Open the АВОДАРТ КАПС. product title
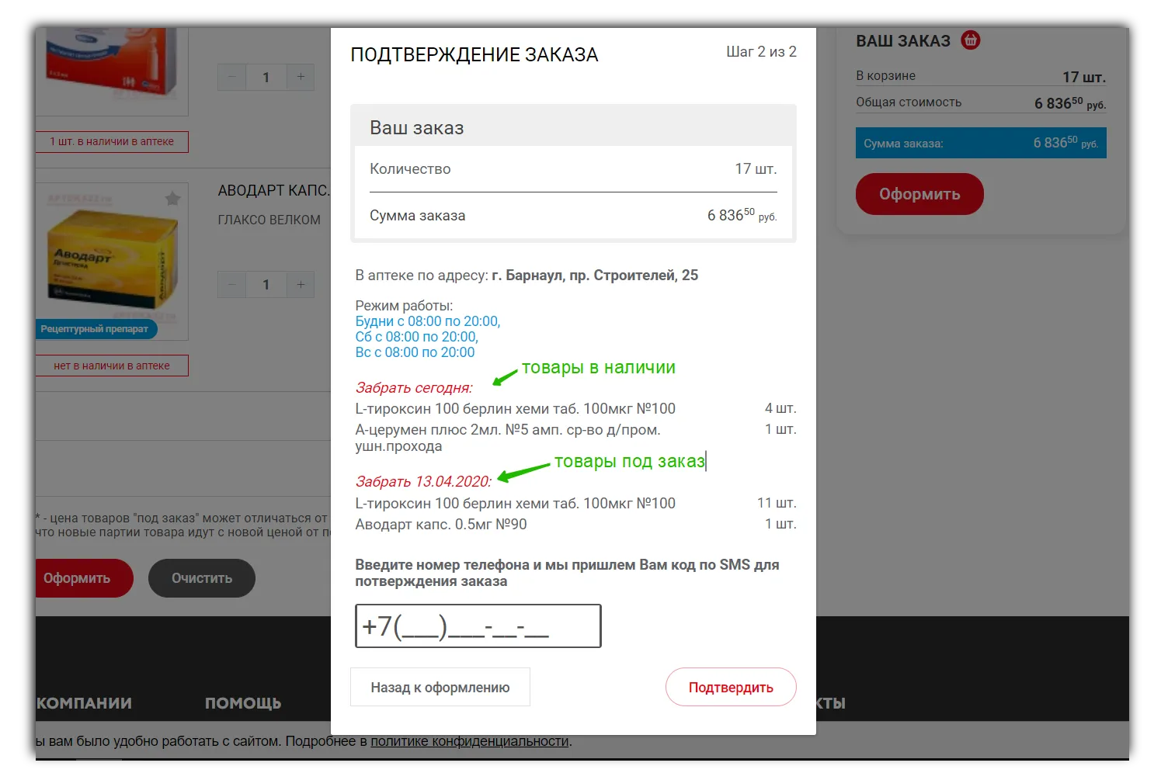The image size is (1154, 780). click(273, 191)
